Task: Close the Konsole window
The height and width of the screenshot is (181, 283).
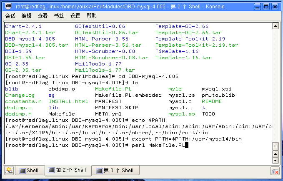Action: 275,7
